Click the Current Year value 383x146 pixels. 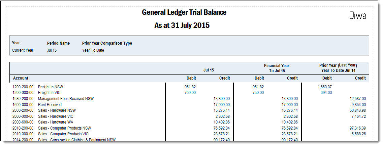point(23,50)
